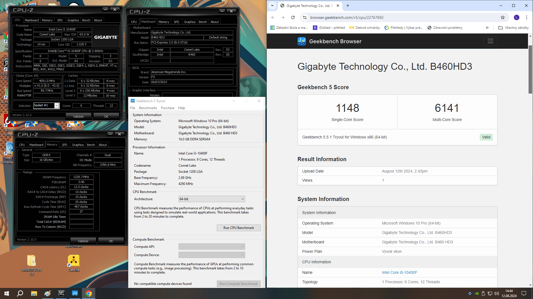
Task: Open About tab in CPU-Z Mainboard window
Action: pyautogui.click(x=215, y=22)
